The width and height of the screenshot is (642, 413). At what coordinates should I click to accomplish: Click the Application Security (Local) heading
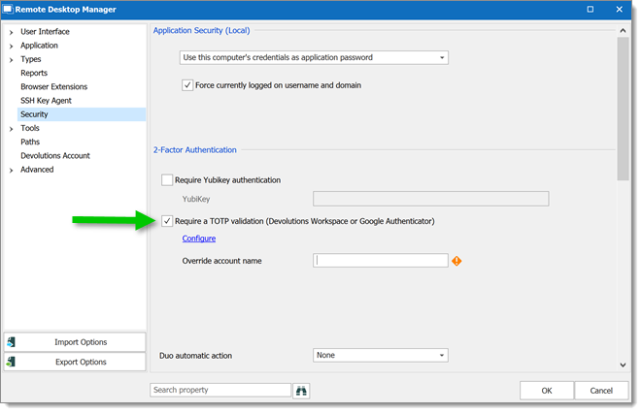(x=201, y=31)
